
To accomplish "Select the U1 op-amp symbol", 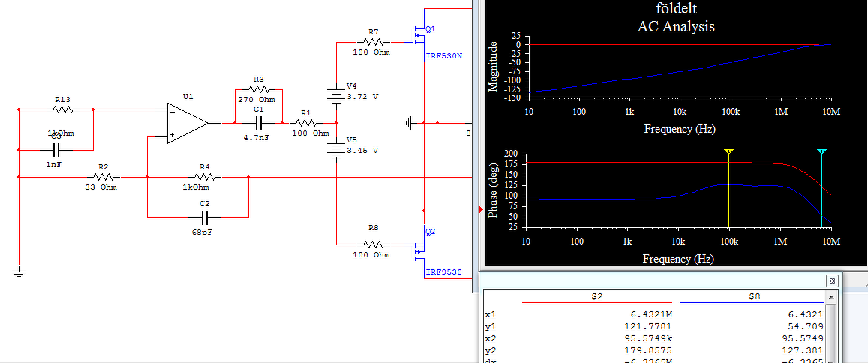I will 188,123.
